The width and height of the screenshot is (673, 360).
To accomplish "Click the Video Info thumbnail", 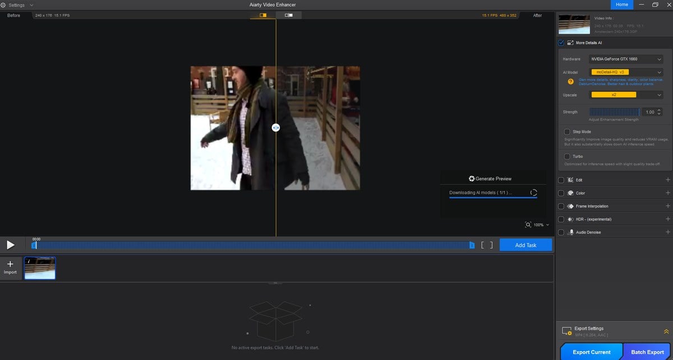I will pyautogui.click(x=574, y=24).
